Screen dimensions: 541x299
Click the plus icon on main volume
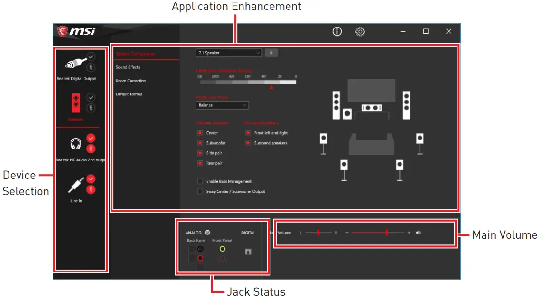[409, 233]
